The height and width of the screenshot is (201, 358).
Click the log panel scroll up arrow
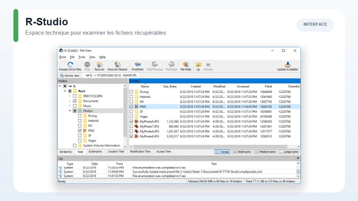point(298,163)
